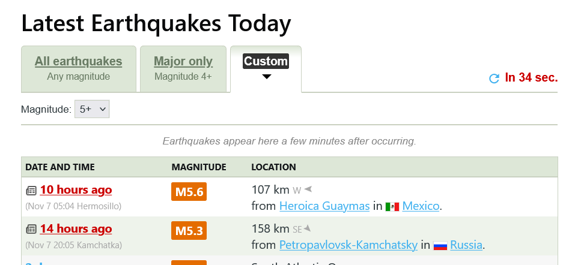
Task: Click the report icon beside 14 hours ago
Action: click(x=31, y=229)
